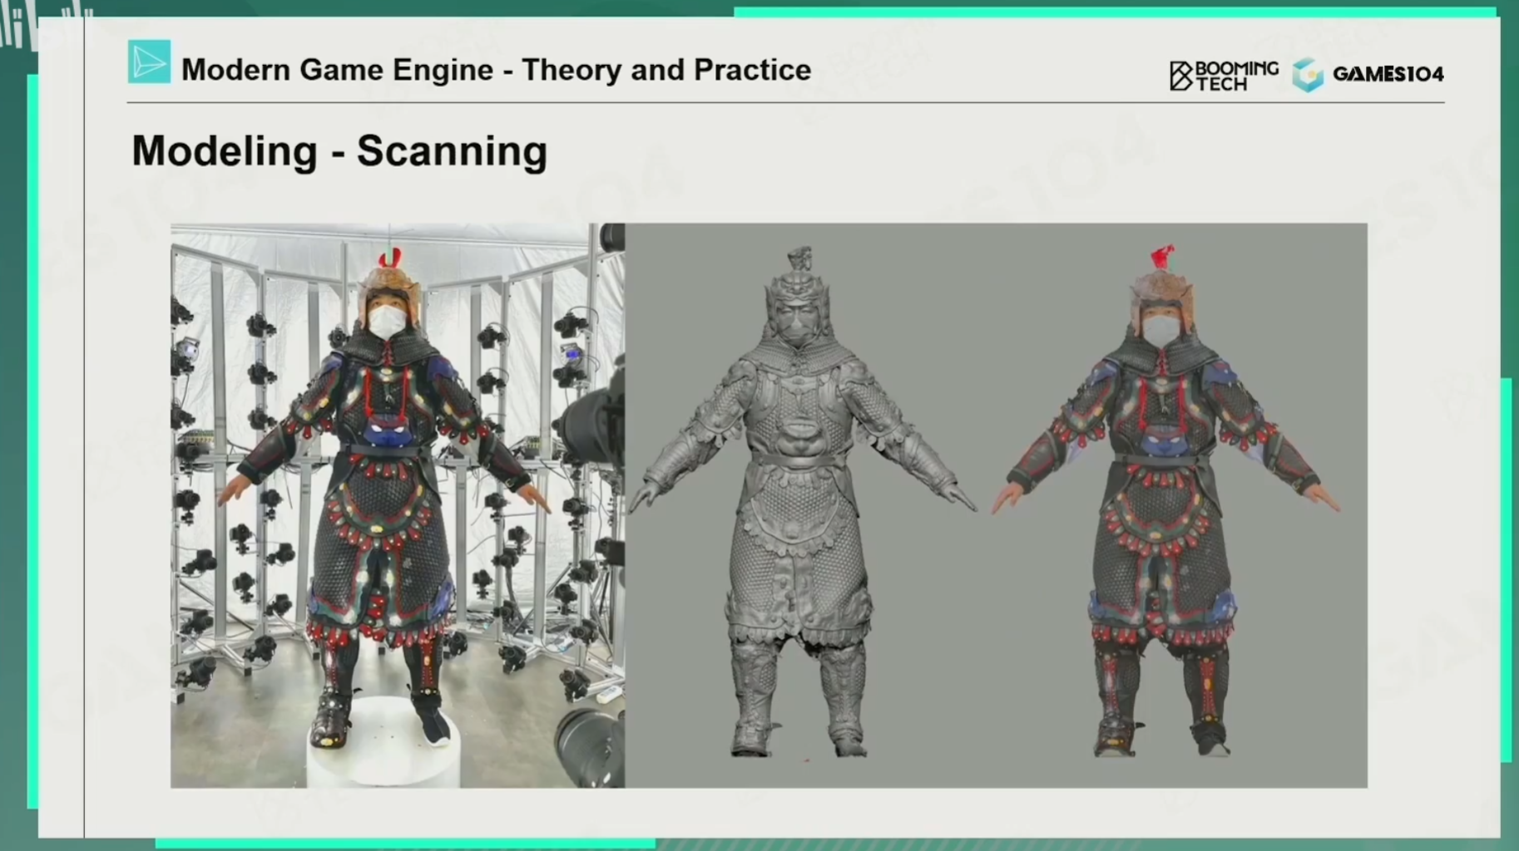Viewport: 1519px width, 851px height.
Task: Select the 'Modeling - Scanning' slide heading
Action: (x=339, y=151)
